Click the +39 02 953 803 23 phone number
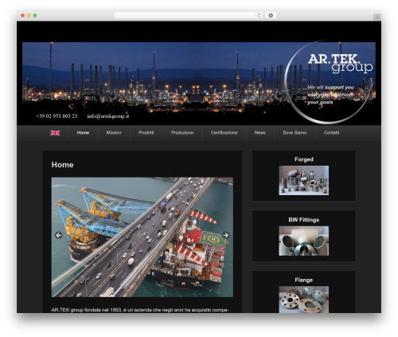 point(57,116)
